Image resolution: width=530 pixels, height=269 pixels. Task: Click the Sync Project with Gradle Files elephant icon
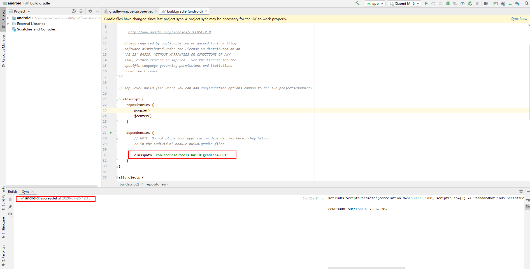503,3
